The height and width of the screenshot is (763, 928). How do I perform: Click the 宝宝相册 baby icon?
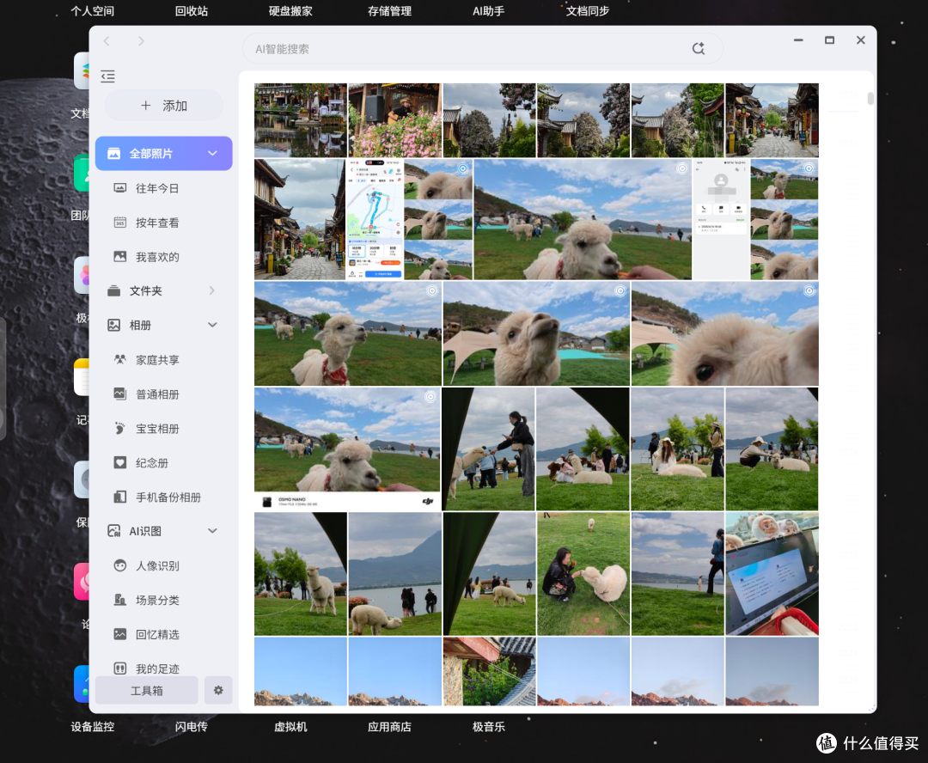tap(120, 429)
